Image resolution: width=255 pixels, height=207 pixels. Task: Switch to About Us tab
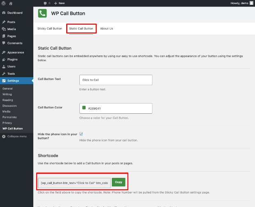[x=107, y=29]
